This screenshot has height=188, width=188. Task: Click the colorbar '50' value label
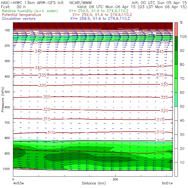[182, 106]
